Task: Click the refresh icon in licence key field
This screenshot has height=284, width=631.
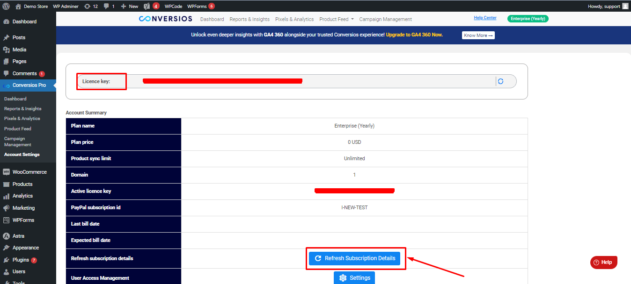Action: (500, 81)
